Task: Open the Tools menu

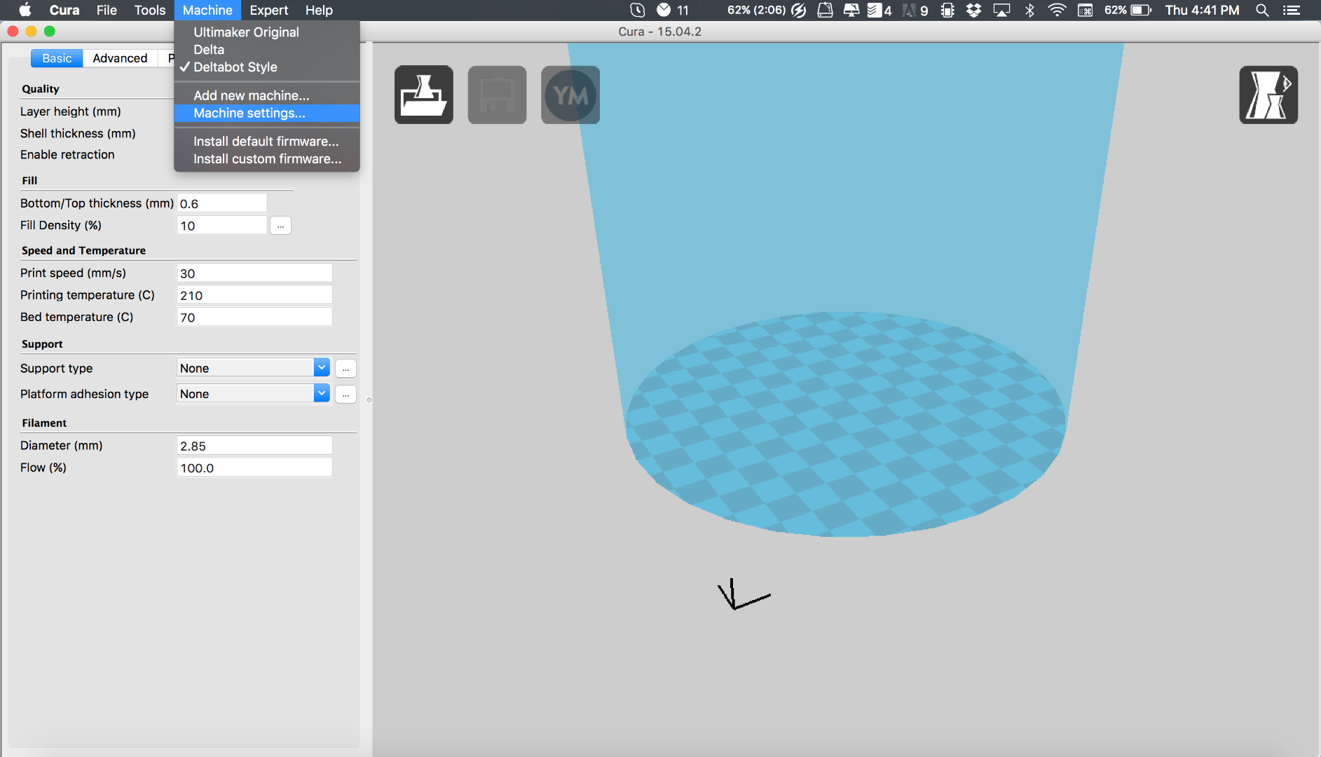Action: pyautogui.click(x=150, y=10)
